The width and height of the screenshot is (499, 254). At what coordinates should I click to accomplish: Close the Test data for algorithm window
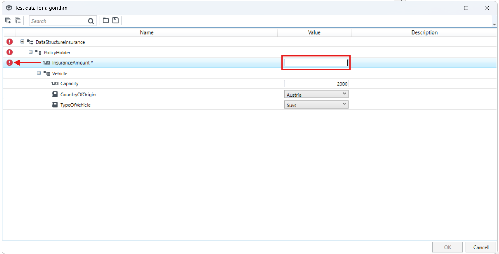click(x=487, y=8)
